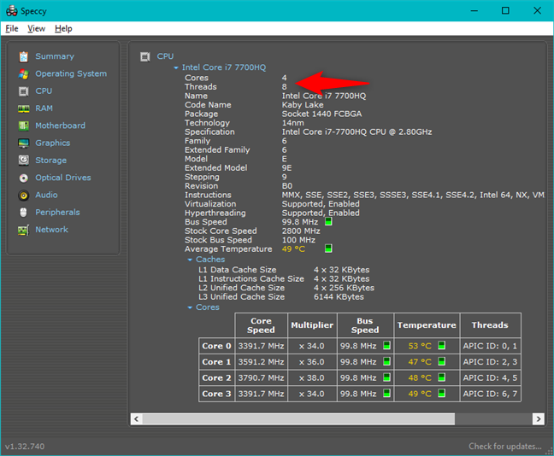Click Socket 1440 FCBGA package value

[321, 114]
